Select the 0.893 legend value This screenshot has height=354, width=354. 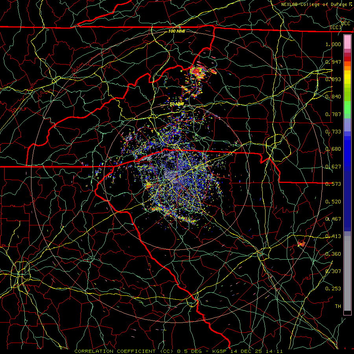point(333,79)
